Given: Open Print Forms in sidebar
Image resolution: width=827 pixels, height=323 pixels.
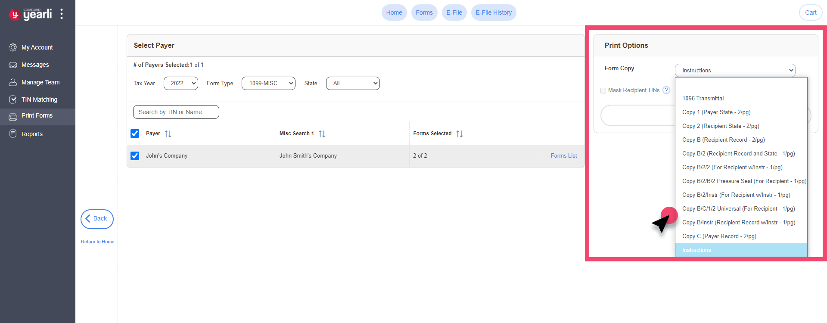Looking at the screenshot, I should (x=37, y=116).
